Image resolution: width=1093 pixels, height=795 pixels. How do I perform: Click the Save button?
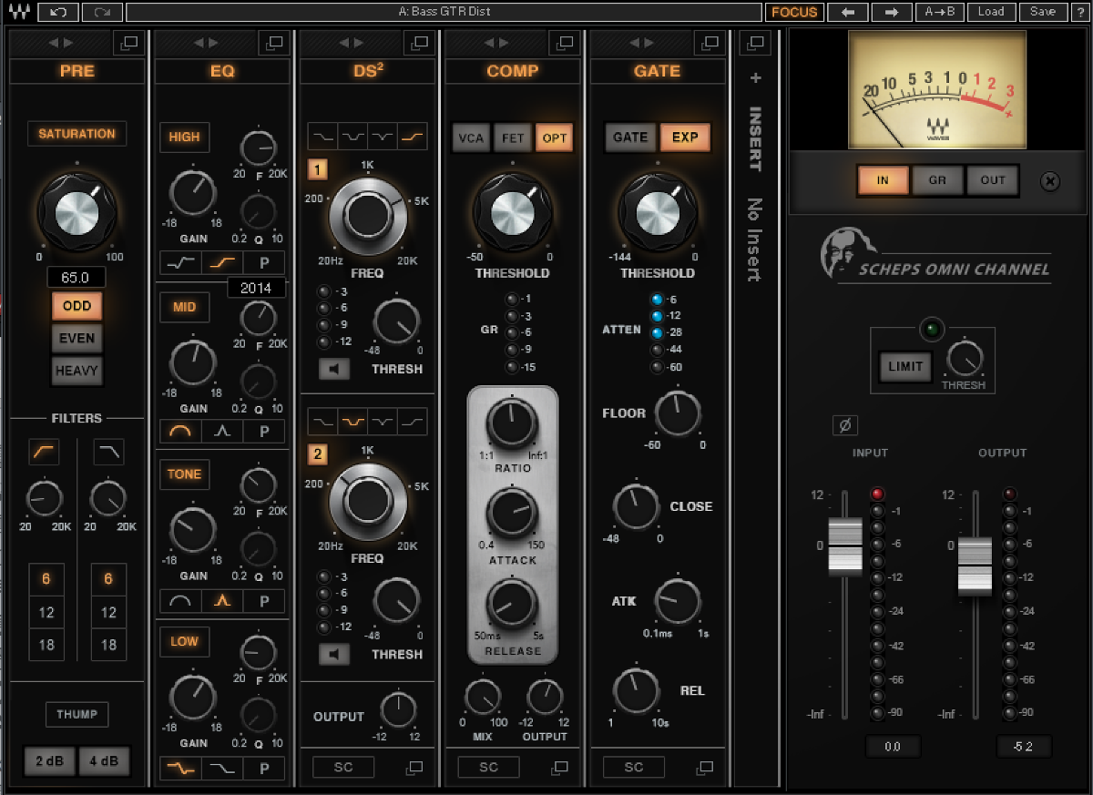tap(1043, 12)
